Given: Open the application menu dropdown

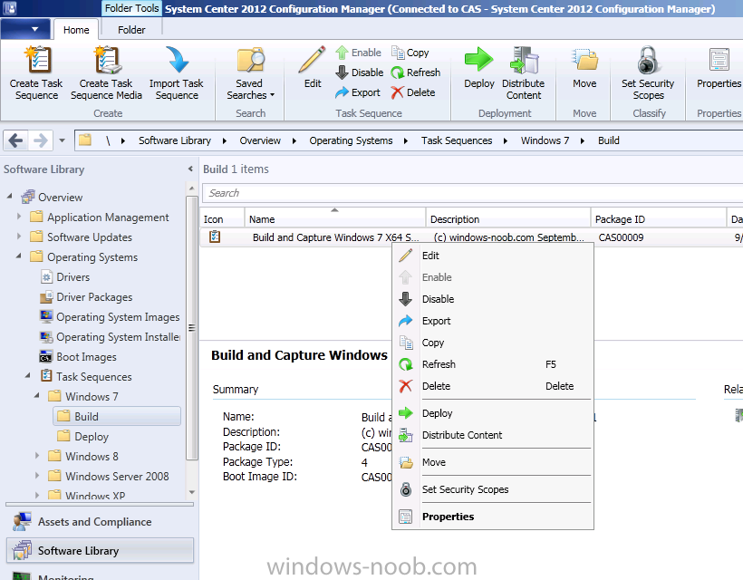Looking at the screenshot, I should pos(26,29).
